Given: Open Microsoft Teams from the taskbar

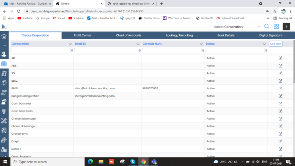Looking at the screenshot, I should 154,162.
